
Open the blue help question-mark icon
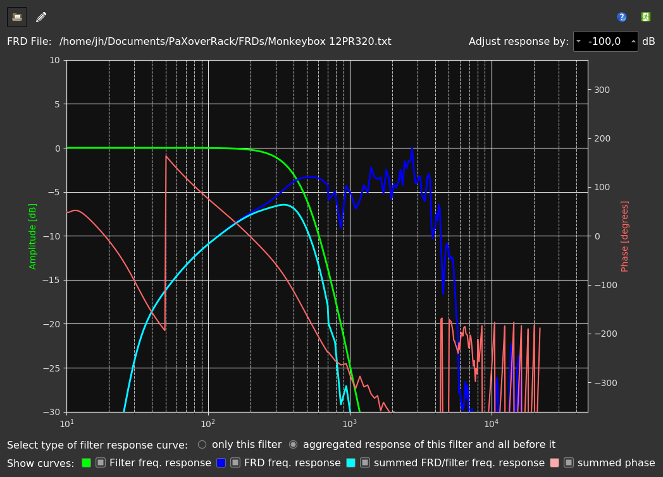621,17
